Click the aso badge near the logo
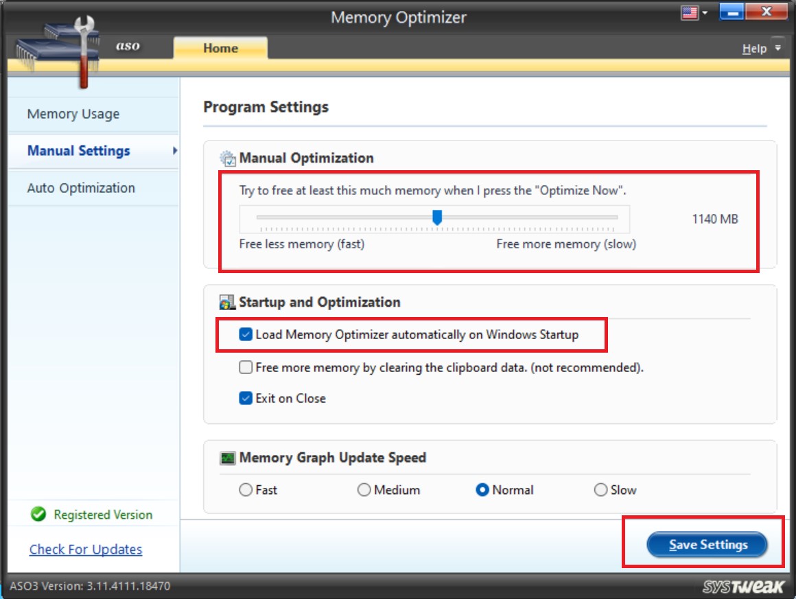Image resolution: width=796 pixels, height=599 pixels. click(x=128, y=47)
